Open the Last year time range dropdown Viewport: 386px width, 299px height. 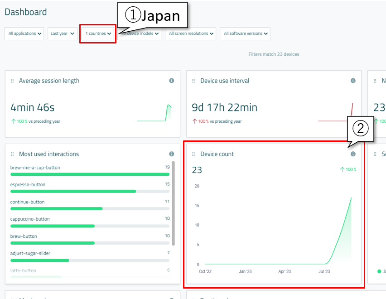(62, 34)
